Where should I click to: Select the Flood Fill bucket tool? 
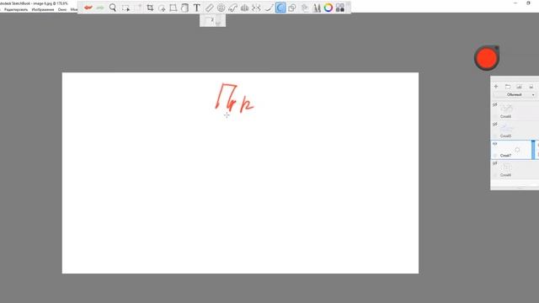pyautogui.click(x=185, y=8)
